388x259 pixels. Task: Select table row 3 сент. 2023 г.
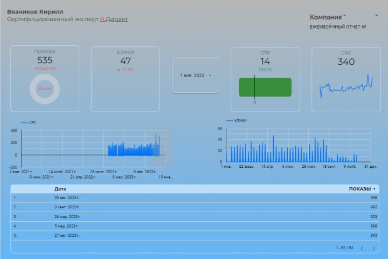(x=195, y=207)
